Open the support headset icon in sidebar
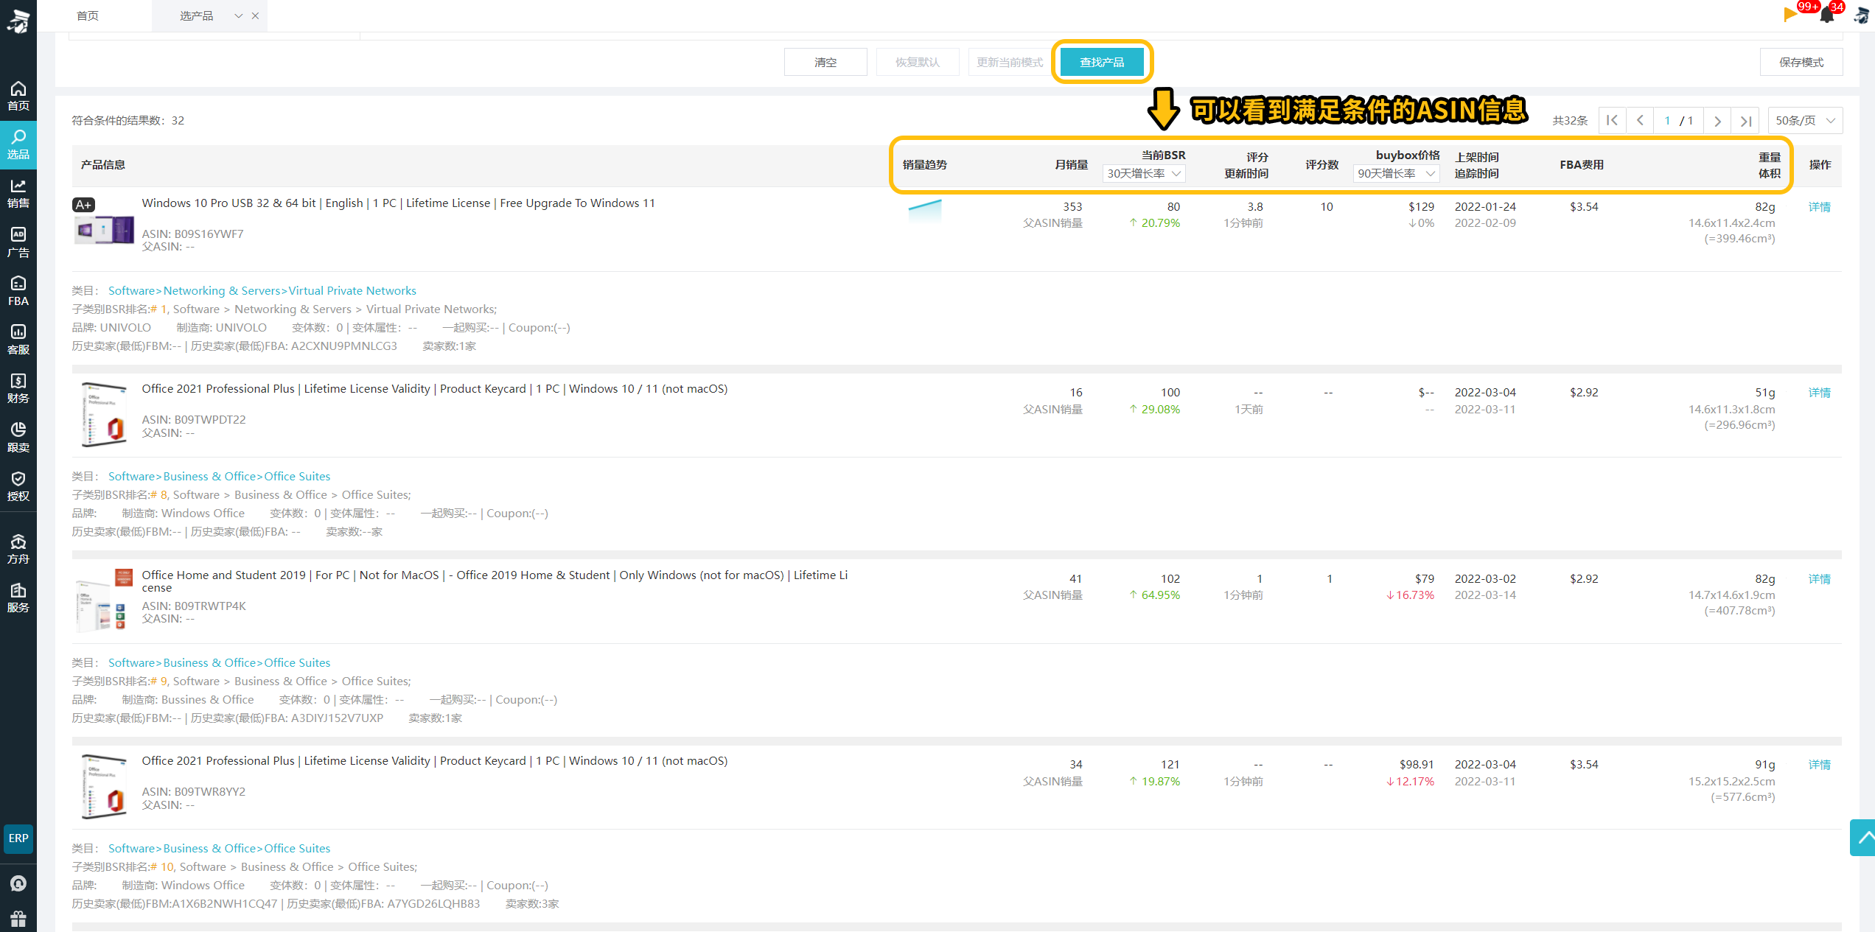Image resolution: width=1875 pixels, height=932 pixels. click(x=18, y=883)
